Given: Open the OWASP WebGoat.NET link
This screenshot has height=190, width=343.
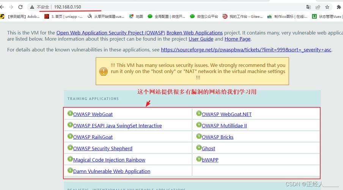Looking at the screenshot, I should (227, 114).
